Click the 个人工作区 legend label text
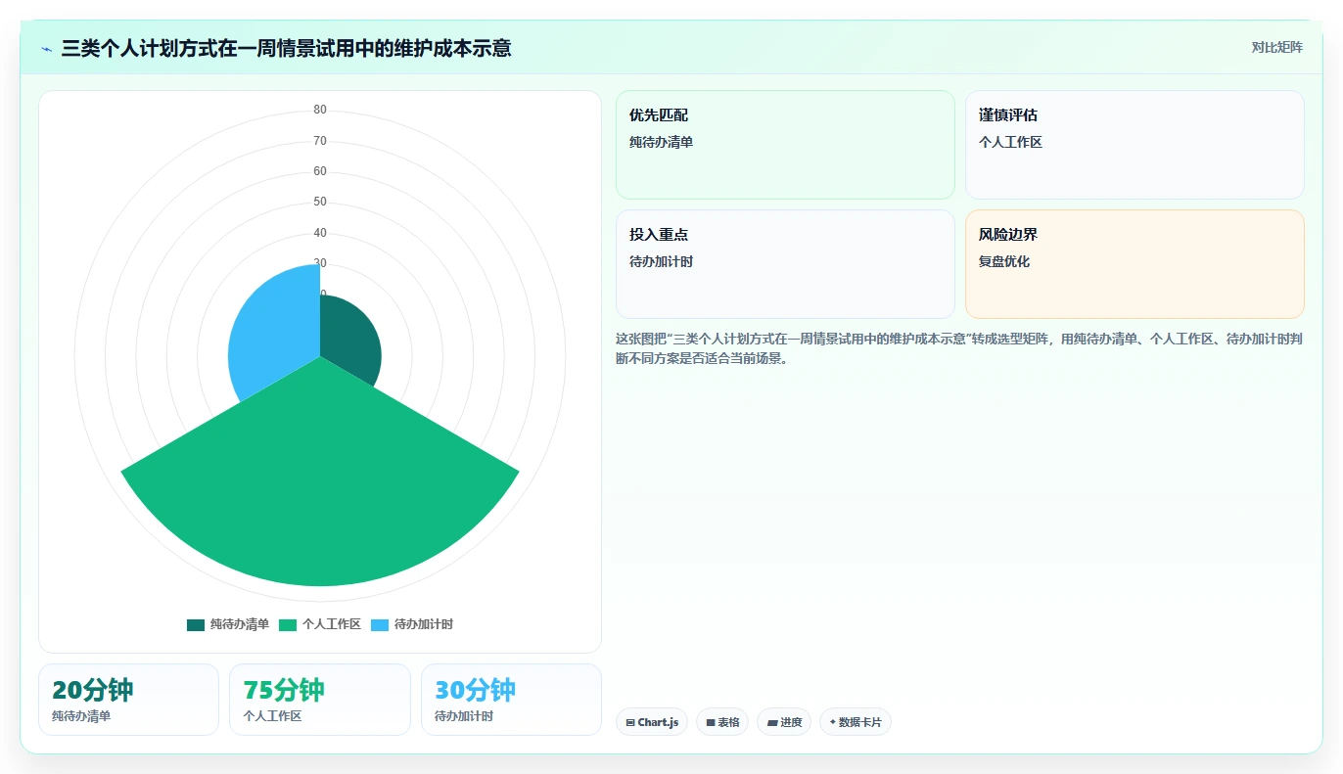This screenshot has height=774, width=1343. coord(332,624)
